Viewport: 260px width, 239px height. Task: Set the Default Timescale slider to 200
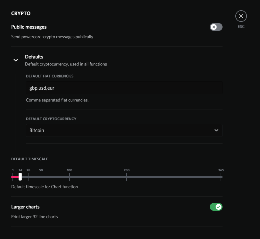pos(126,177)
